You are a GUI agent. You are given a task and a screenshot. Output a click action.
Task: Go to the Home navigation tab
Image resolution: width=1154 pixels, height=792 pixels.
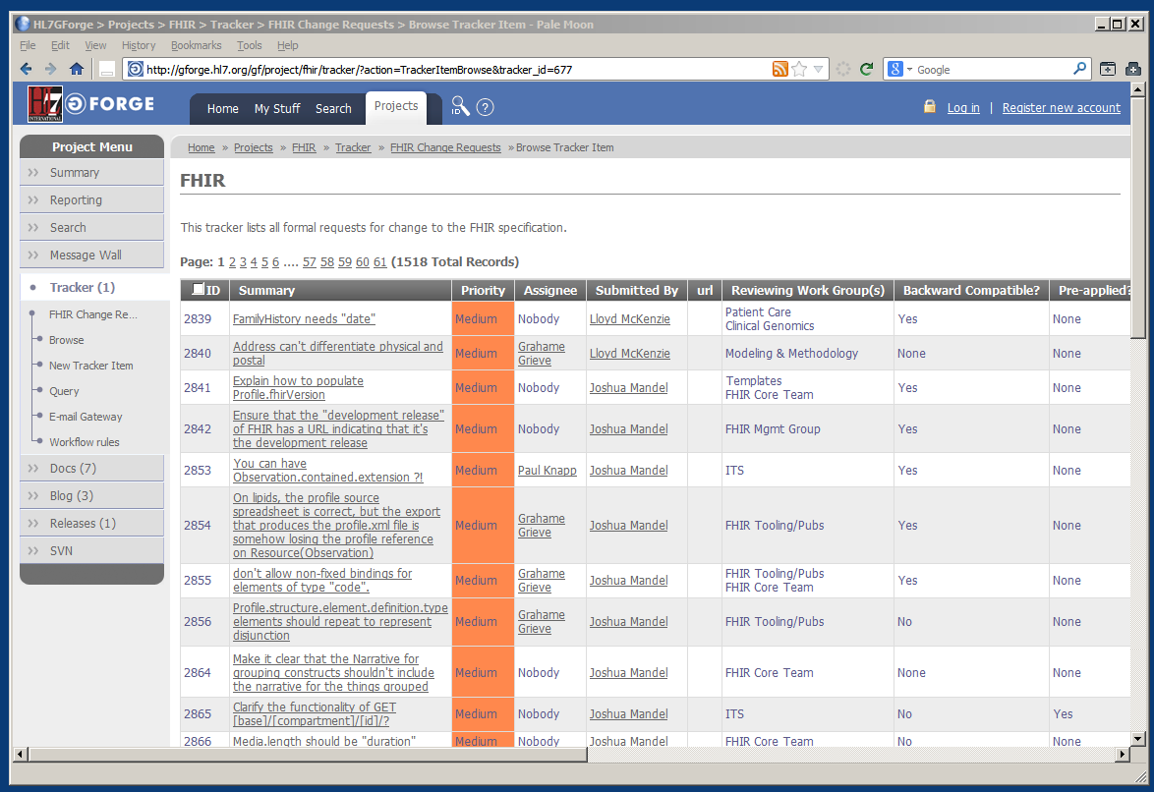223,109
